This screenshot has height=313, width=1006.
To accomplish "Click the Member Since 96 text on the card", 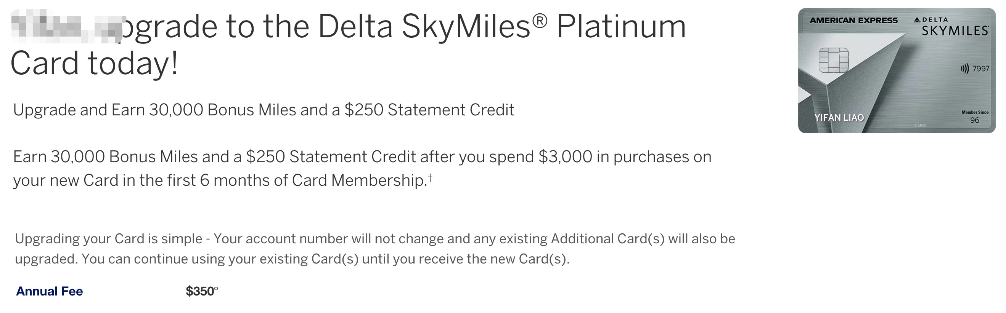I will click(x=975, y=117).
